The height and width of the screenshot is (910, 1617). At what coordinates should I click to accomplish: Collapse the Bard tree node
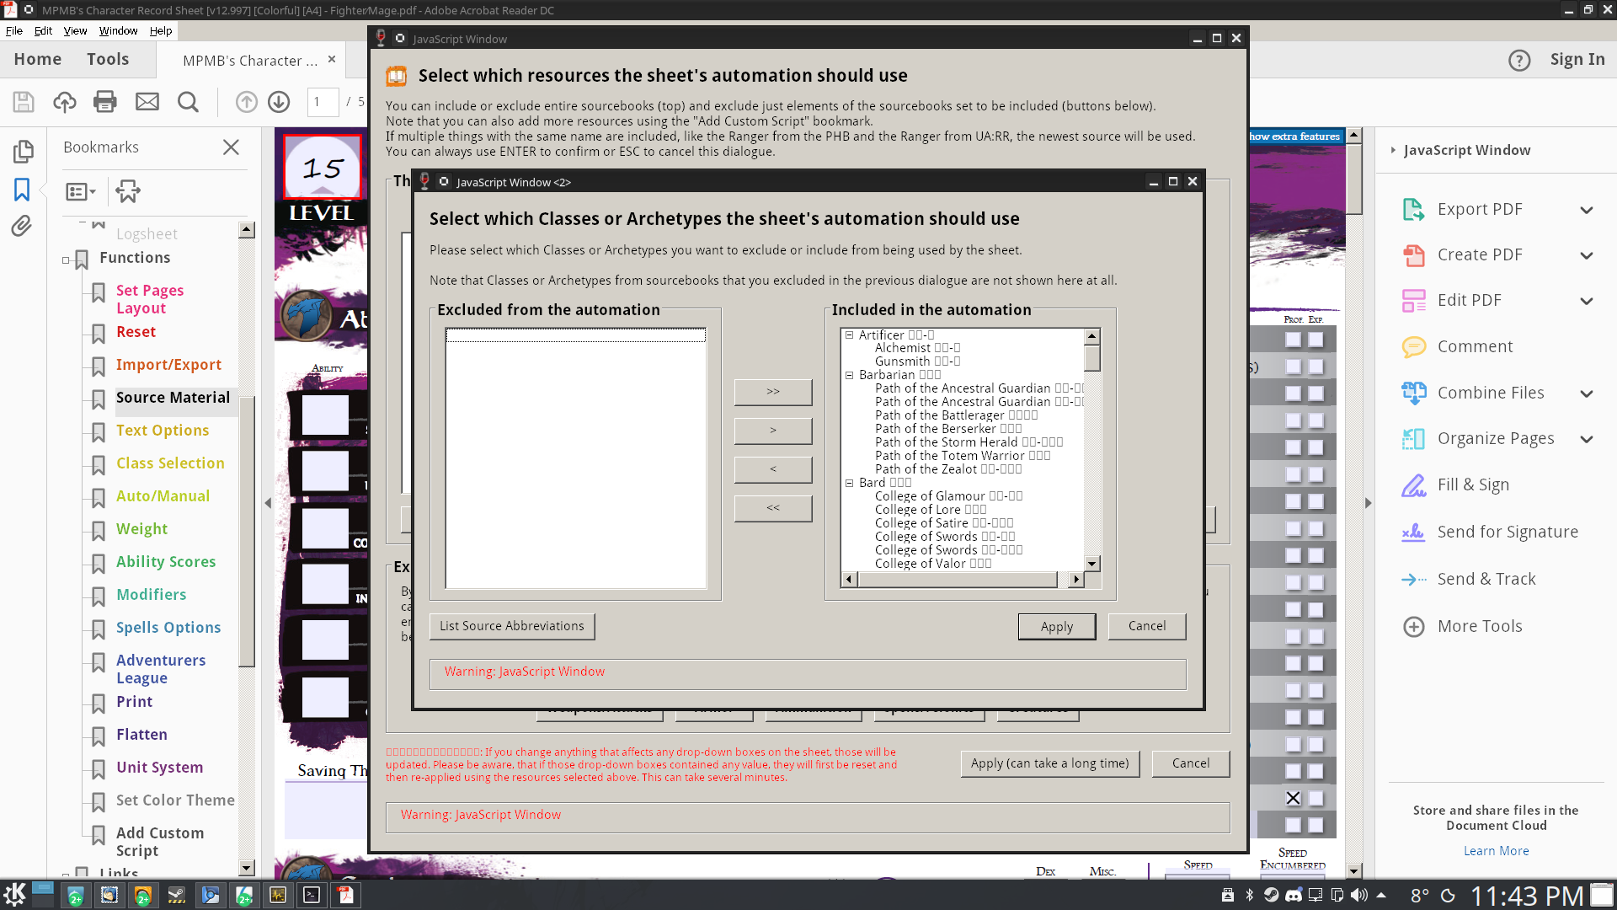point(850,483)
